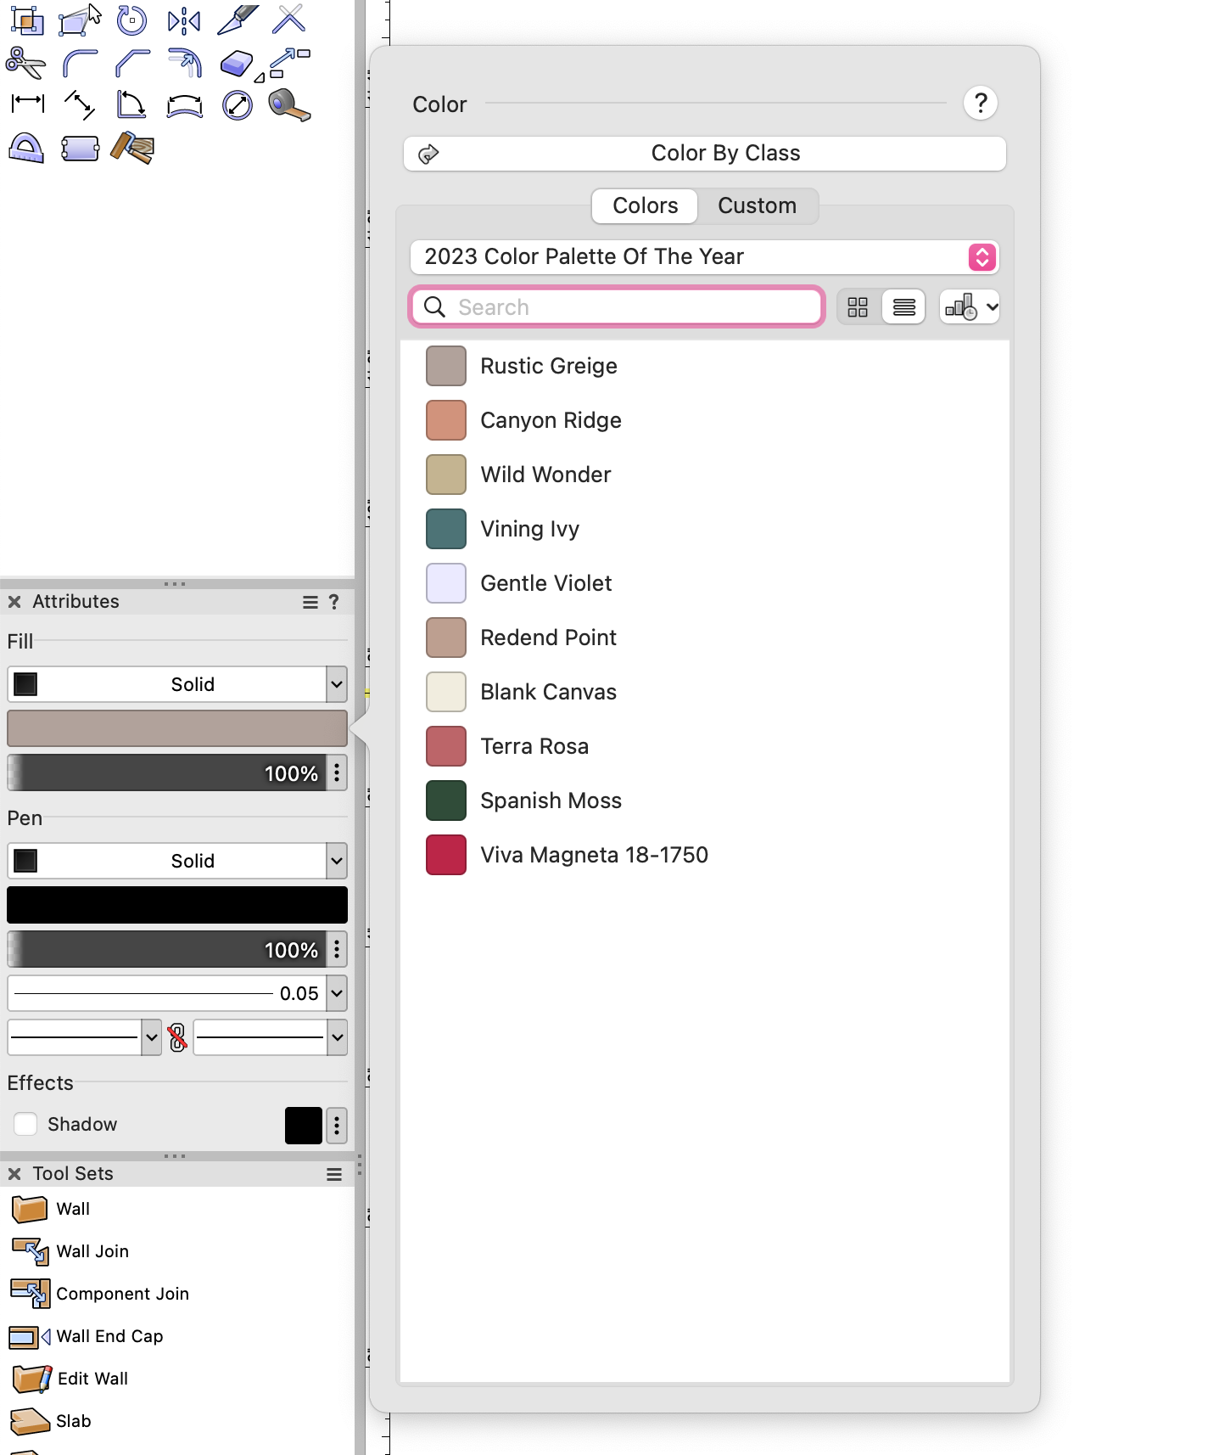Choose the Component Join tool
The width and height of the screenshot is (1208, 1455).
click(x=99, y=1293)
